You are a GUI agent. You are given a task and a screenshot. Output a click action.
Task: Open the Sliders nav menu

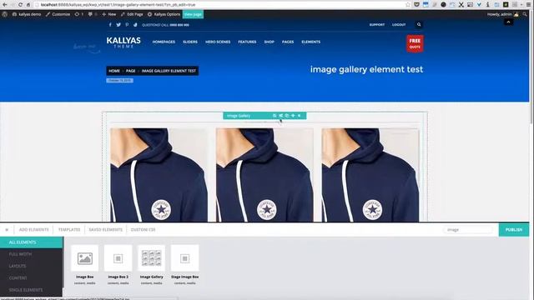point(190,42)
